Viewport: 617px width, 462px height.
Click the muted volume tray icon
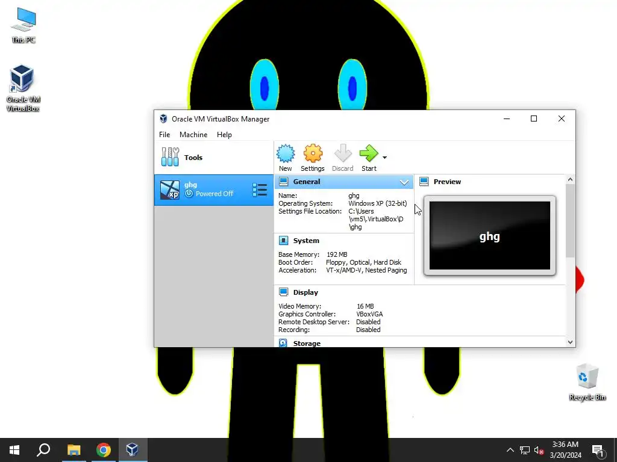coord(539,450)
